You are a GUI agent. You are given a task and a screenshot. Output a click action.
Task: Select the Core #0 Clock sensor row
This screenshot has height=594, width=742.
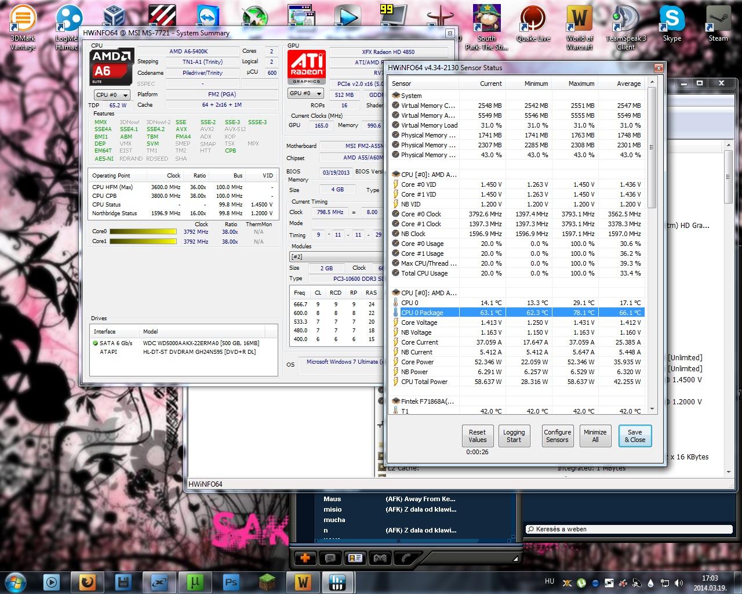pyautogui.click(x=517, y=214)
